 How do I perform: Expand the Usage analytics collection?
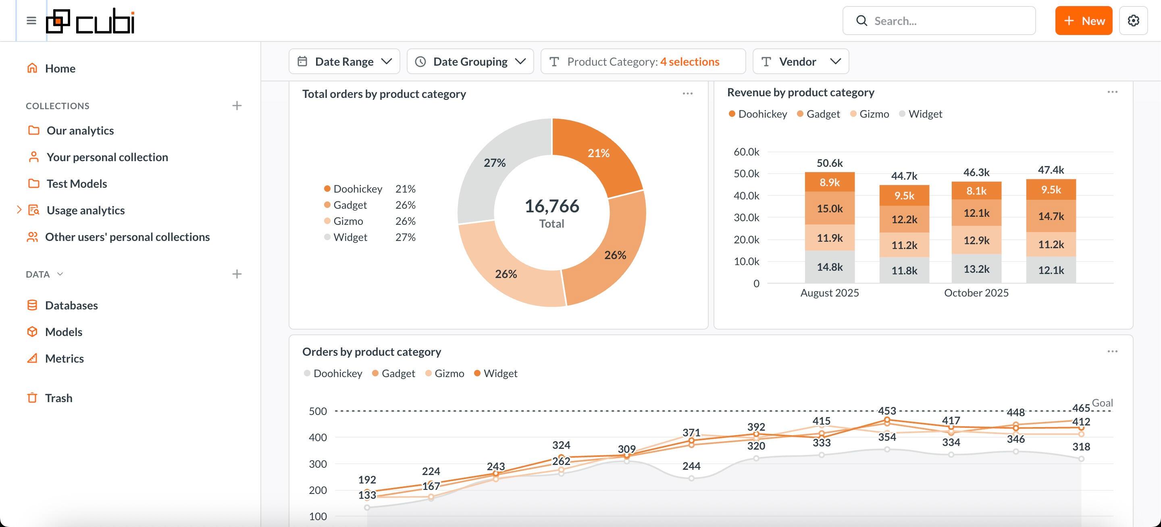click(x=19, y=210)
